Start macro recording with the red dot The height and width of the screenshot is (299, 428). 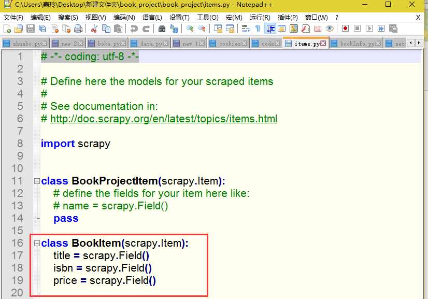tap(345, 29)
